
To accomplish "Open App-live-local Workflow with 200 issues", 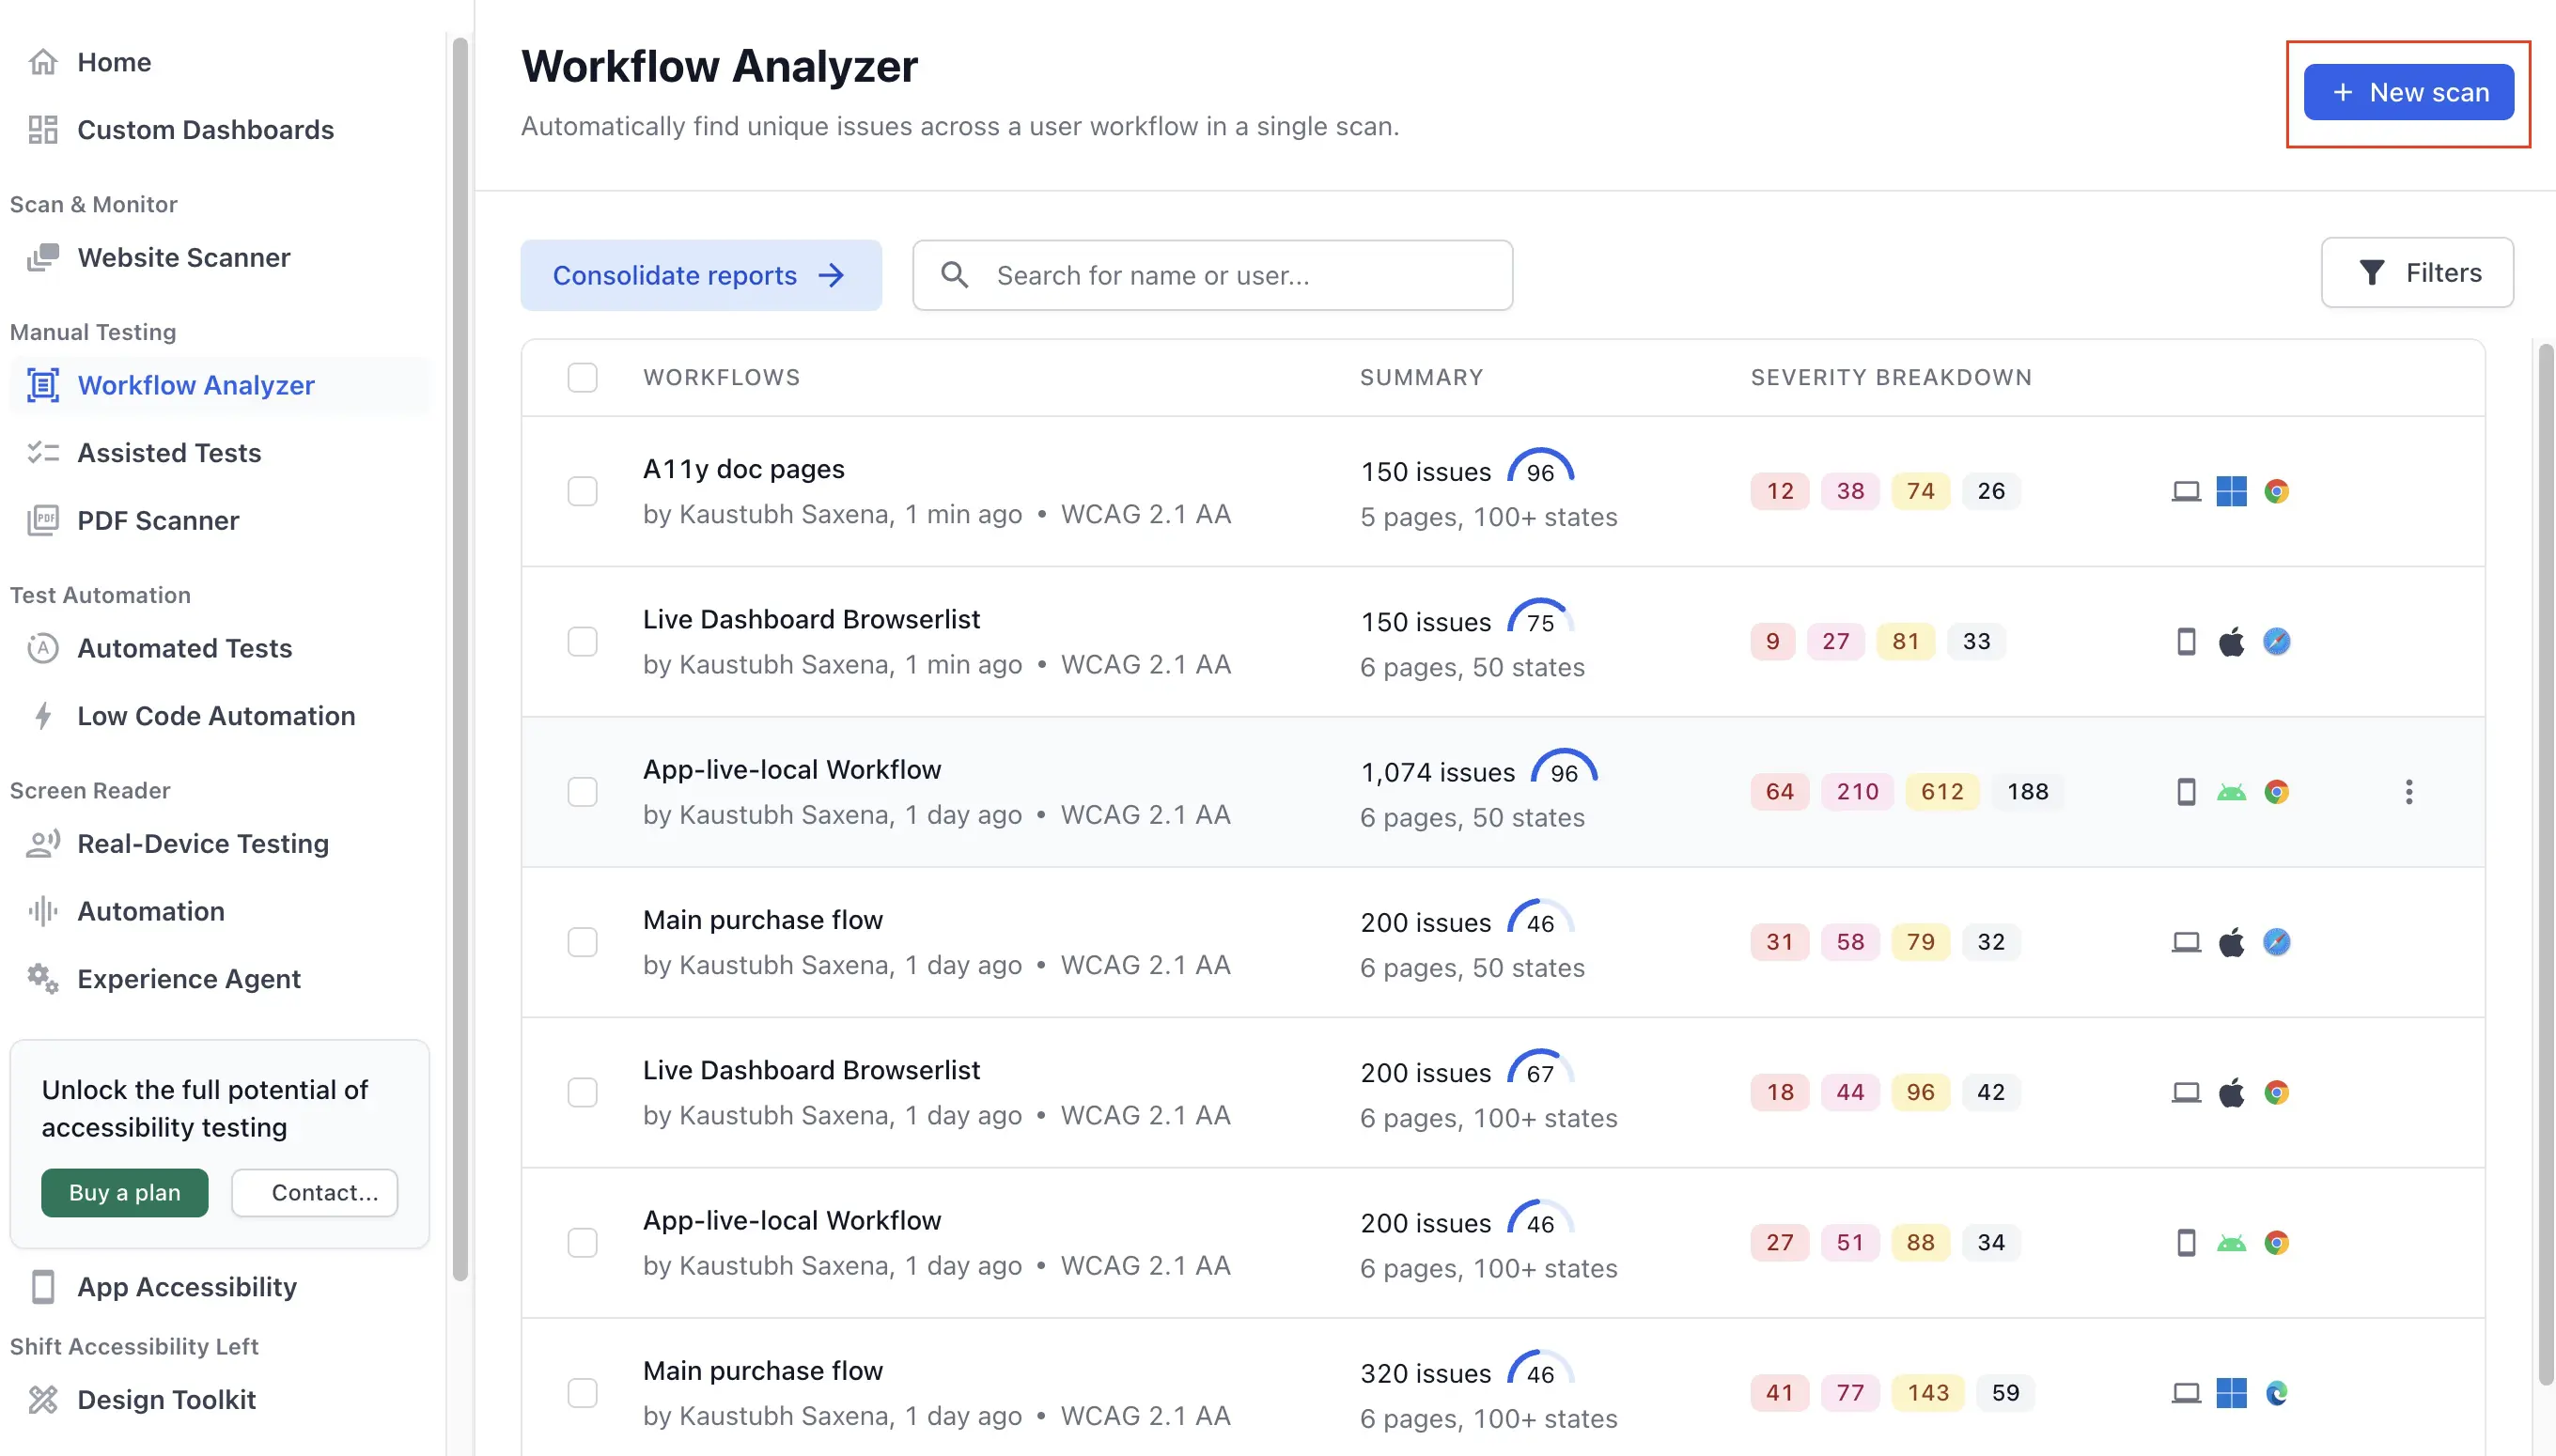I will click(792, 1220).
